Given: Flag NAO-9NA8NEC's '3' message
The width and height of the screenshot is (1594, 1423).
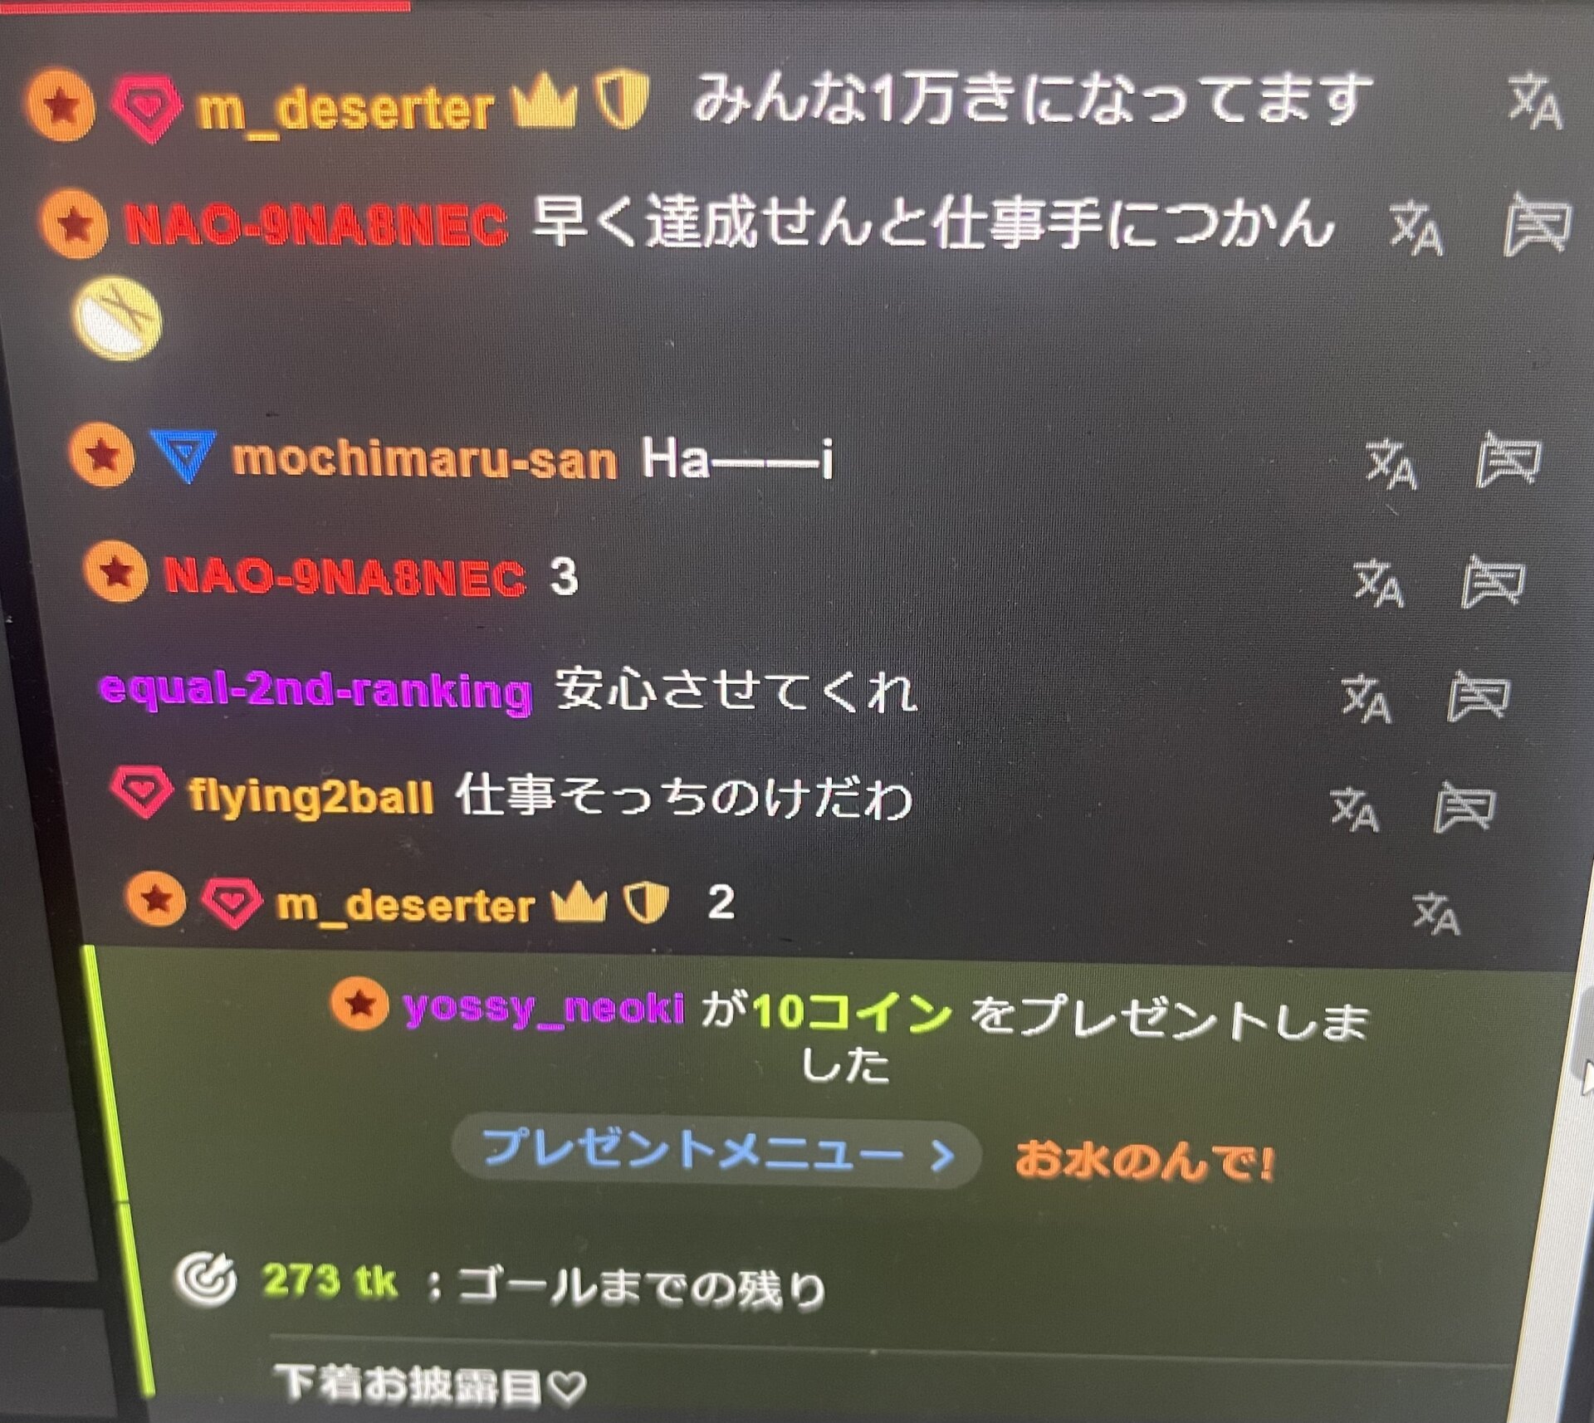Looking at the screenshot, I should [1493, 580].
